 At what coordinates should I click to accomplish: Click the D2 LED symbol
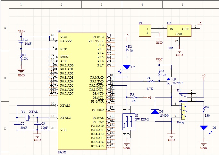pos(127,67)
